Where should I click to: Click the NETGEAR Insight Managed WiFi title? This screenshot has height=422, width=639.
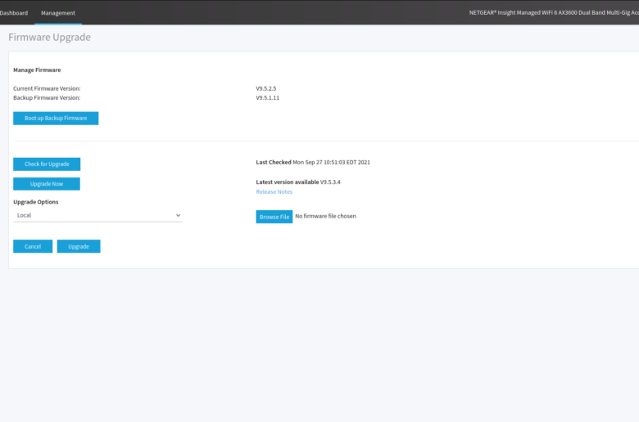[x=554, y=12]
